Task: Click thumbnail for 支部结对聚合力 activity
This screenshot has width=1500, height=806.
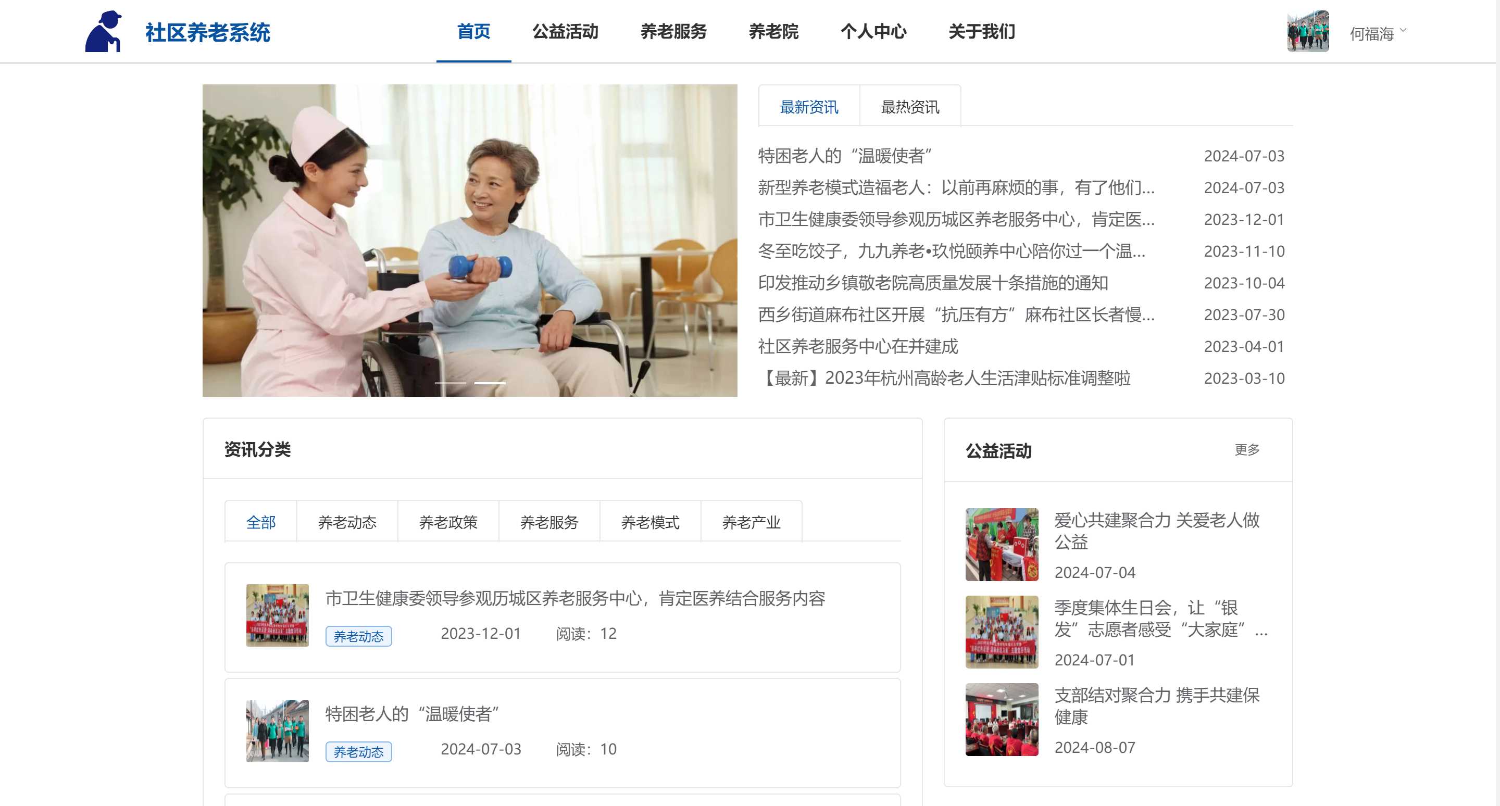Action: (x=1001, y=719)
